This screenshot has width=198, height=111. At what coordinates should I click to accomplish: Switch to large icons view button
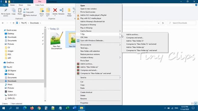(x=196, y=104)
